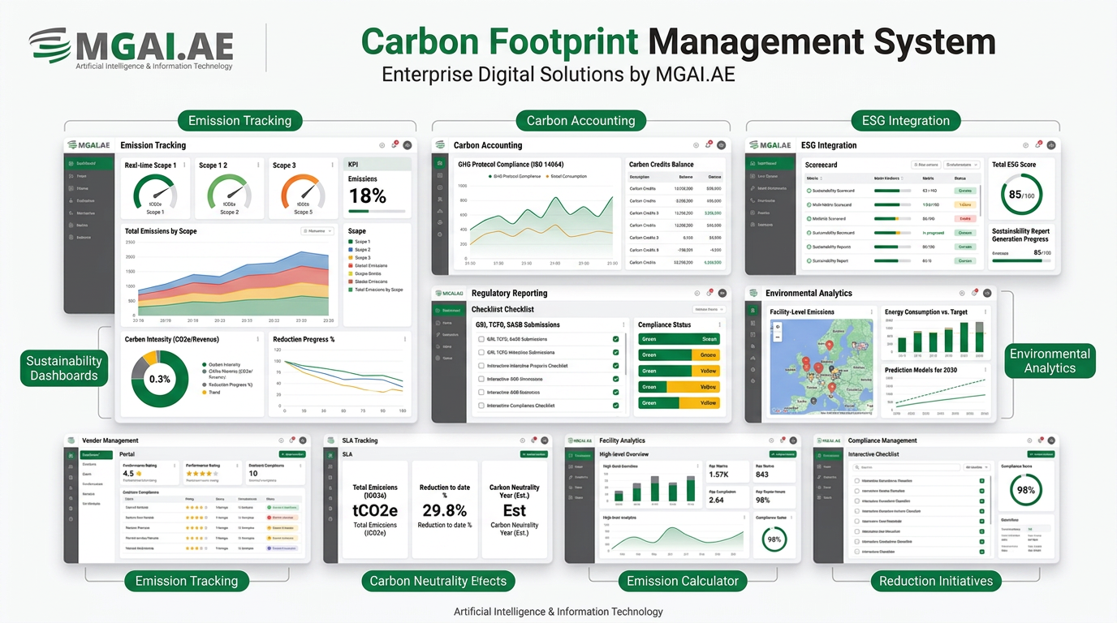This screenshot has width=1117, height=623.
Task: Click Sustainability Report Generation Progress bar
Action: 1021,261
